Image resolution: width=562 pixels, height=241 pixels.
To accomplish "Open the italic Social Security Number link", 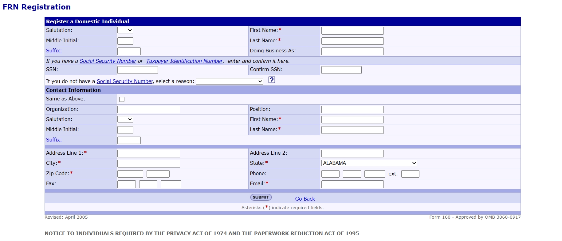I will coord(108,61).
